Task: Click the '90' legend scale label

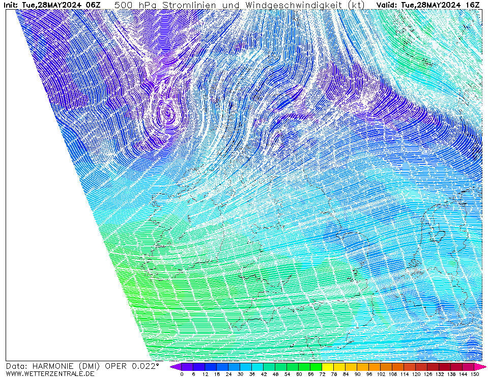Action: click(357, 374)
